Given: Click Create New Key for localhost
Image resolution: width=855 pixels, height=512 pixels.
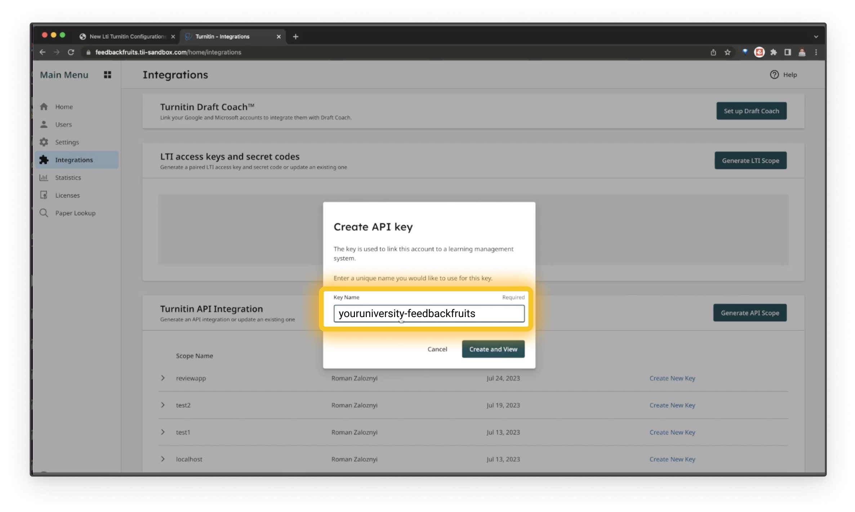Looking at the screenshot, I should [x=672, y=459].
